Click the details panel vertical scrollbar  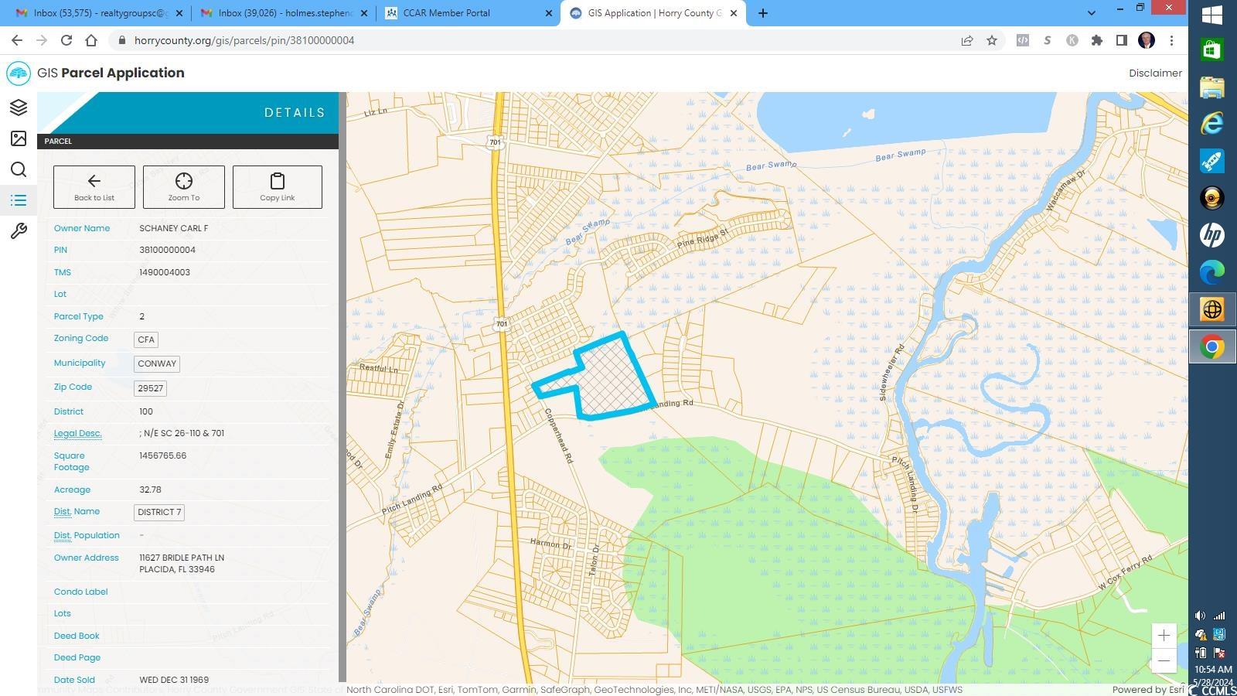[342, 387]
